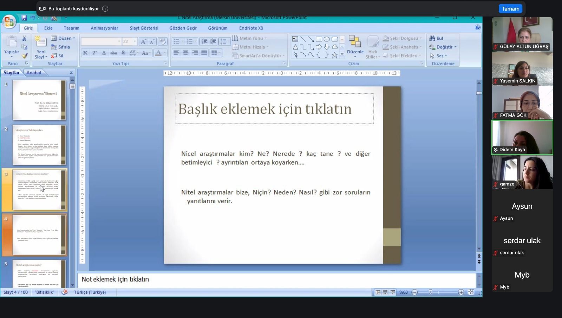This screenshot has height=318, width=562.
Task: Toggle text shadow S button
Action: 123,53
